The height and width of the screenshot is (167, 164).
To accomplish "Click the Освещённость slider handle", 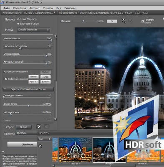I will click(46, 56).
